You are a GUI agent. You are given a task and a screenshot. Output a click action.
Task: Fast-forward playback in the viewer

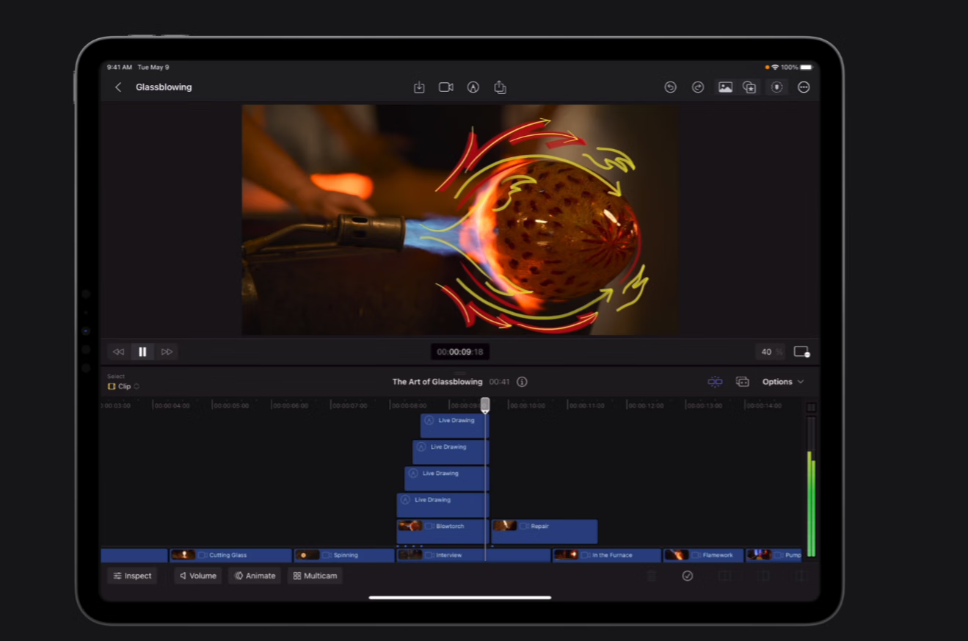(167, 352)
